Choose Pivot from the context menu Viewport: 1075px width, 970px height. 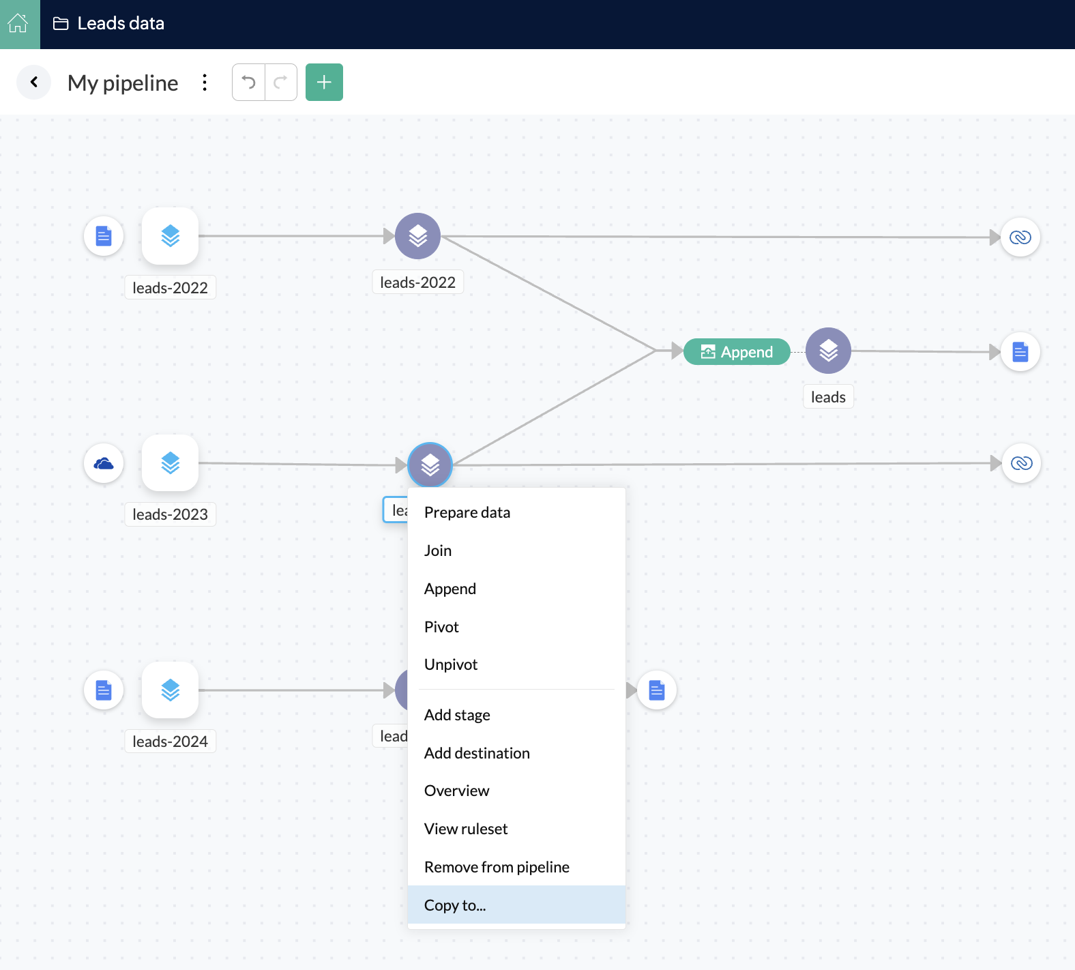coord(441,627)
